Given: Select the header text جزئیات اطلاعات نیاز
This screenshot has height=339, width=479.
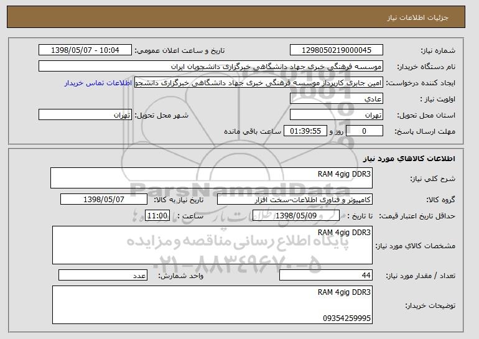Looking at the screenshot, I should (417, 17).
